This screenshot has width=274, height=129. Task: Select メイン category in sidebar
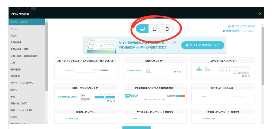(x=14, y=29)
